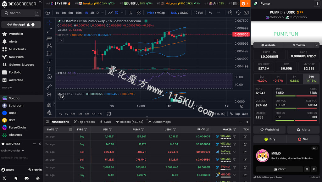The width and height of the screenshot is (322, 182).
Task: Select the ruler measure tool
Action: [49, 87]
